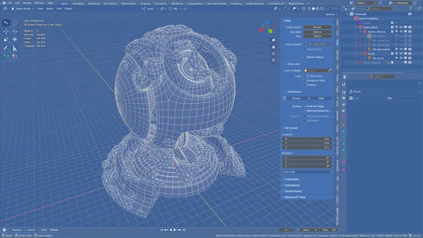Hide SM_MaterialBal in viewport via eye icon
Image resolution: width=423 pixels, height=238 pixels.
coord(401,50)
